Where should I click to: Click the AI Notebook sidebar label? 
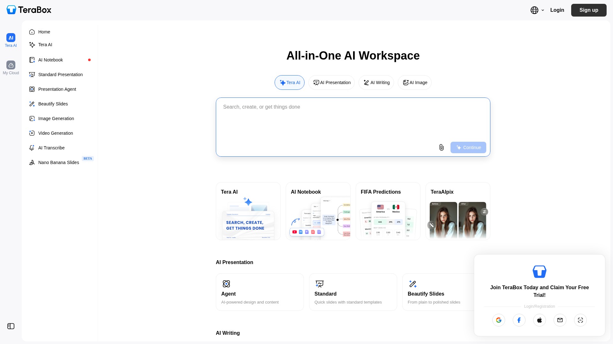click(x=50, y=60)
